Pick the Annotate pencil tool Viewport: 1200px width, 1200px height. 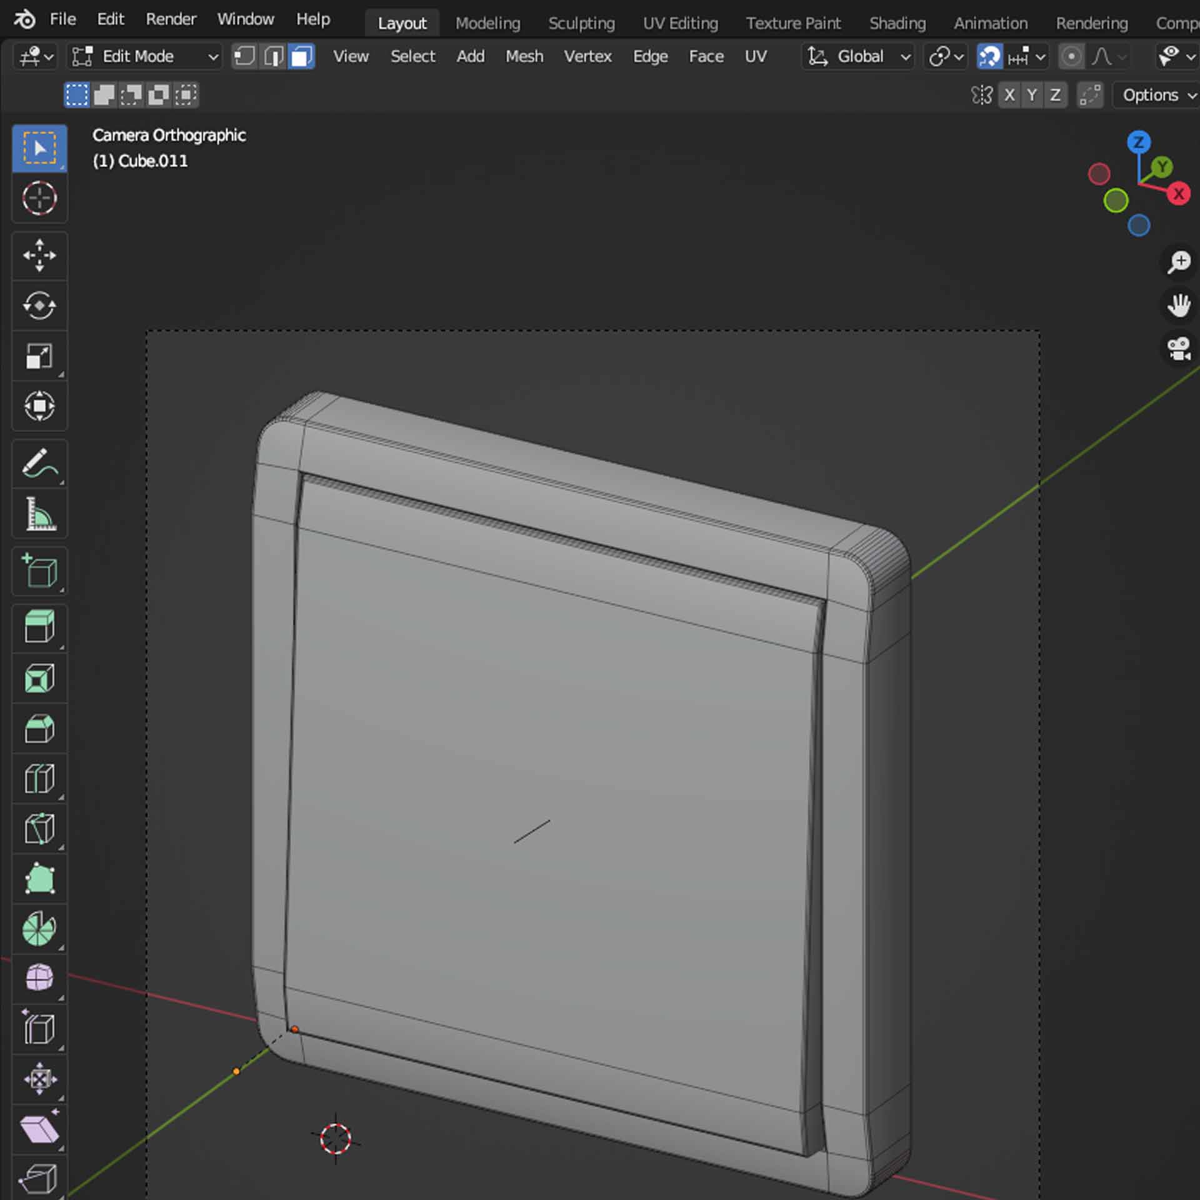[39, 464]
